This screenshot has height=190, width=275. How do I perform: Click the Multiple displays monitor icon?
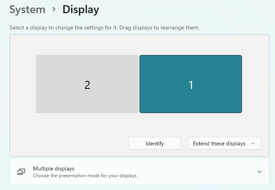click(21, 172)
